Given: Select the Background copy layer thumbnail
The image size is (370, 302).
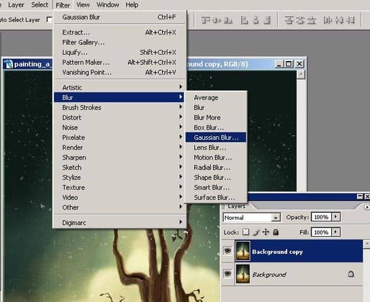Looking at the screenshot, I should [243, 251].
